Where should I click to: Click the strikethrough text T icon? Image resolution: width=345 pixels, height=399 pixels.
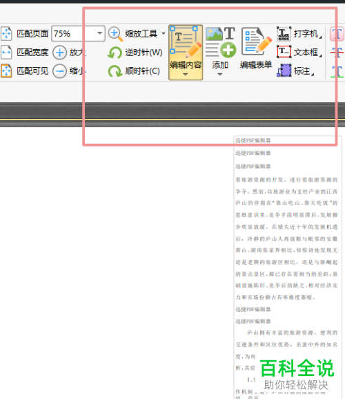[x=337, y=53]
